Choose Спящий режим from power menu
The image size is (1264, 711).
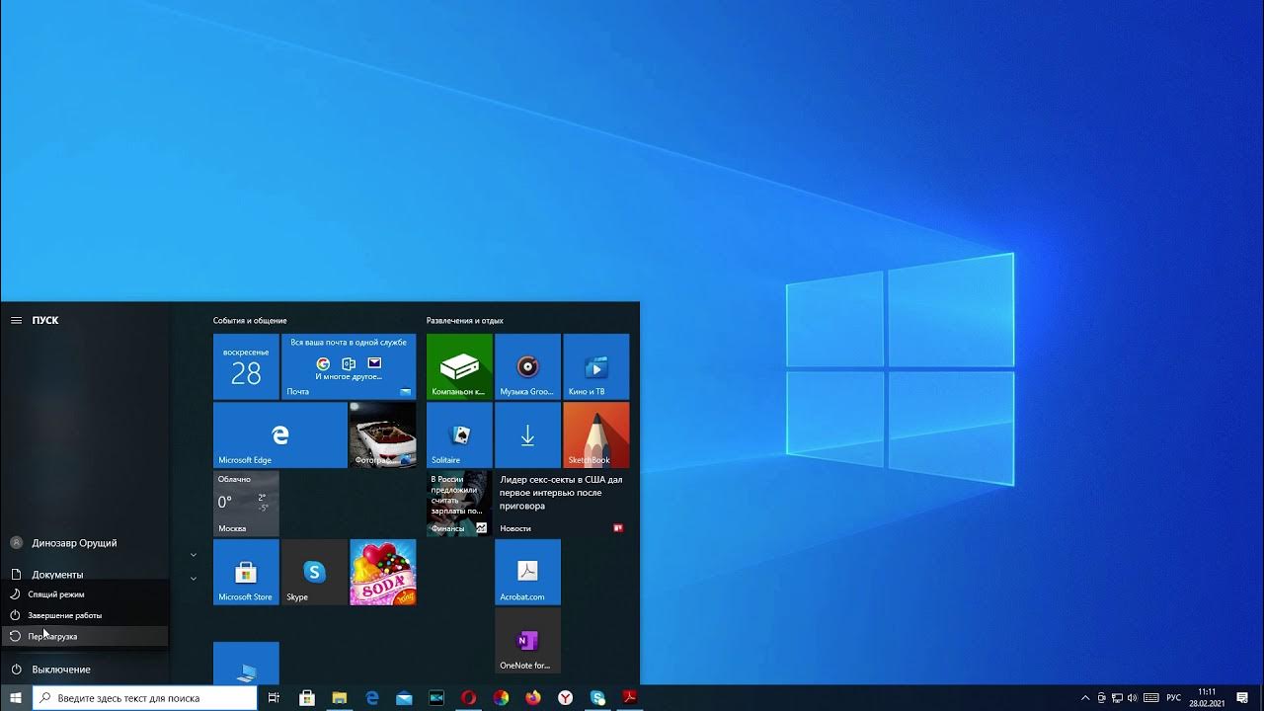coord(85,594)
